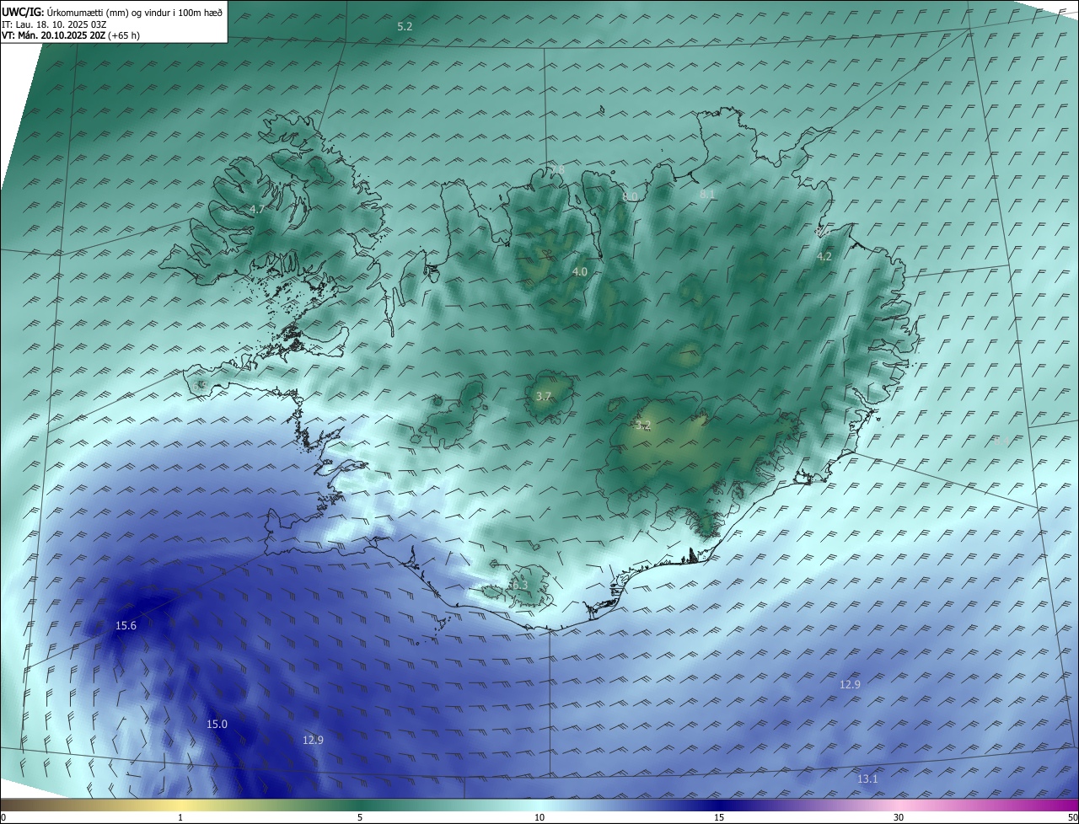This screenshot has height=824, width=1079.
Task: Click the 4.7 value over the Westfjords
Action: pos(257,209)
